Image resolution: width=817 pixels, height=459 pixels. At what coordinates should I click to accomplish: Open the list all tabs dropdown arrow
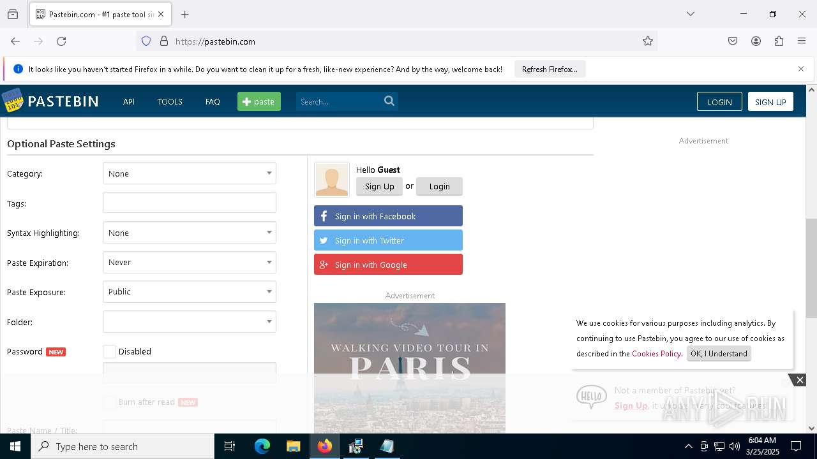click(691, 14)
